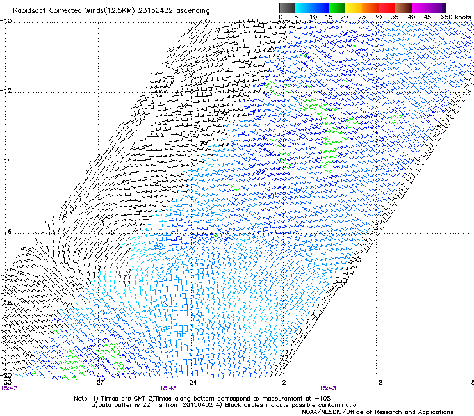Select the orange 25-30 knots legend segment

tap(370, 8)
